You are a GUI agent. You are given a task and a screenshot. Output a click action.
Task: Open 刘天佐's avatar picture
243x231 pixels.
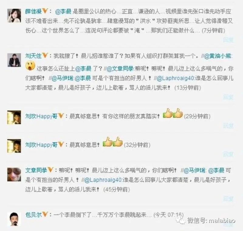(x=14, y=60)
